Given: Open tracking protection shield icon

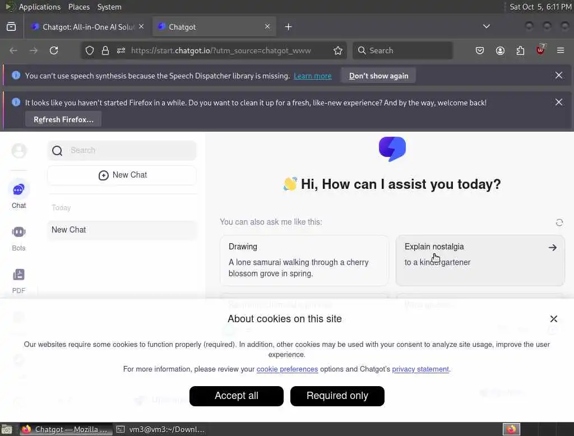Looking at the screenshot, I should coord(90,50).
